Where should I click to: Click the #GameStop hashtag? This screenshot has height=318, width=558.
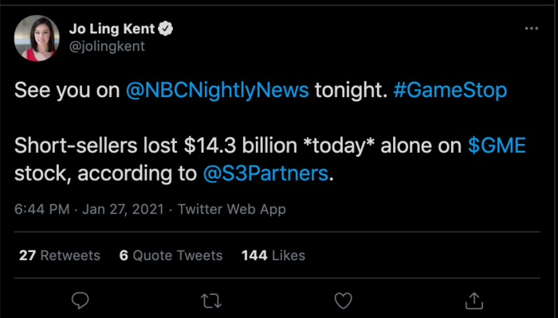(x=450, y=91)
